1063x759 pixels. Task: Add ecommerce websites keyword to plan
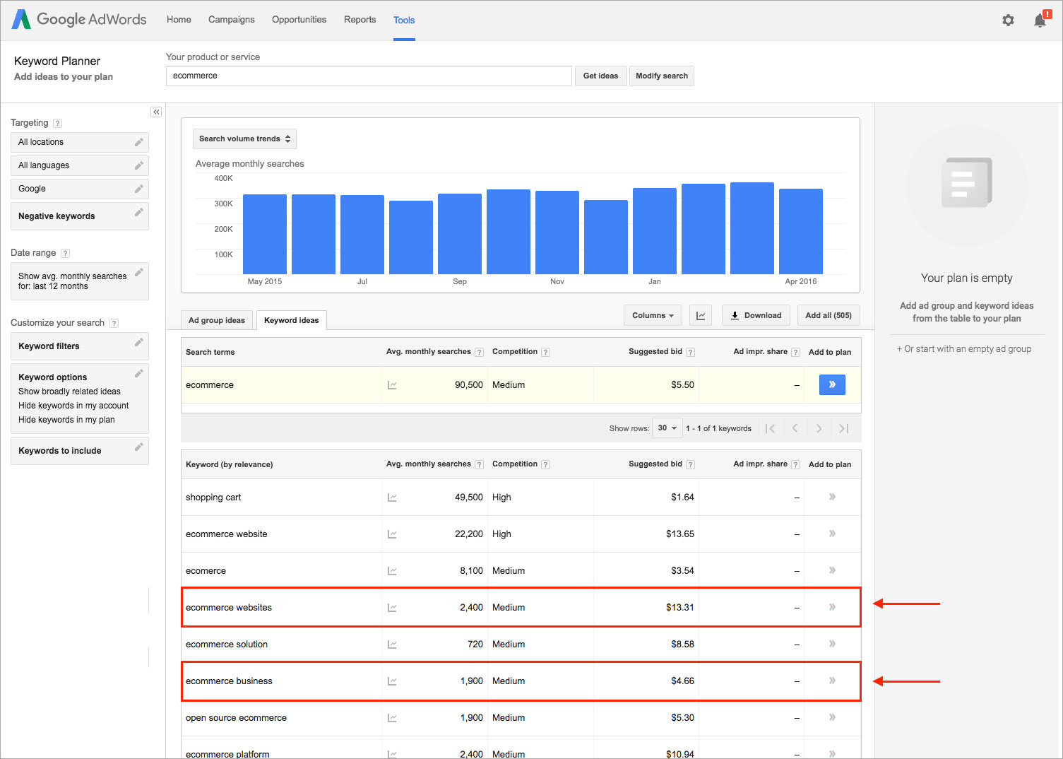point(832,607)
